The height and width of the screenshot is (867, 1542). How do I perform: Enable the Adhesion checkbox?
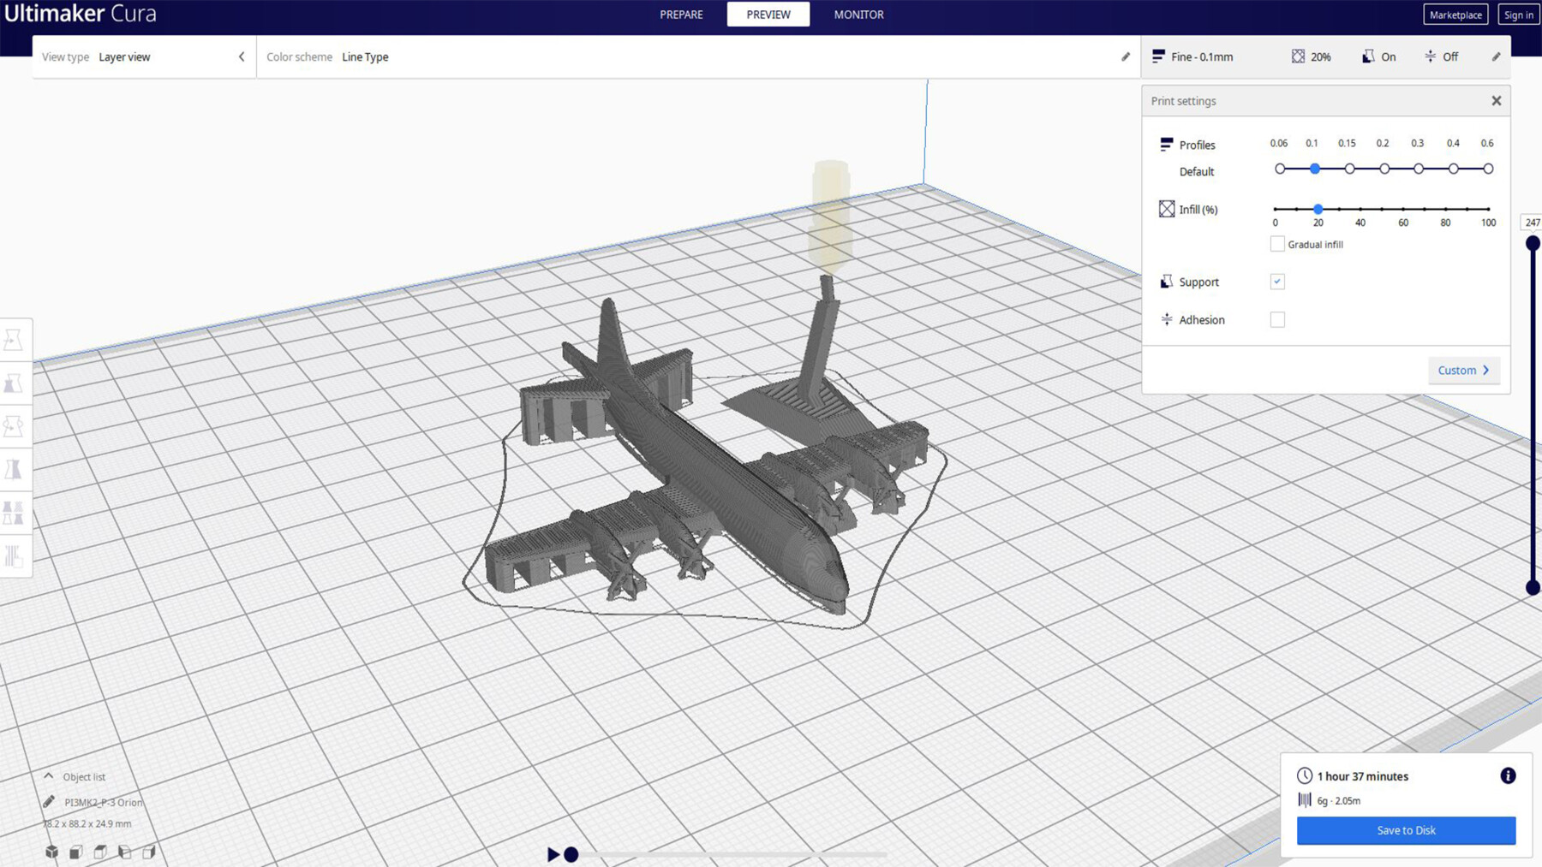click(x=1277, y=318)
